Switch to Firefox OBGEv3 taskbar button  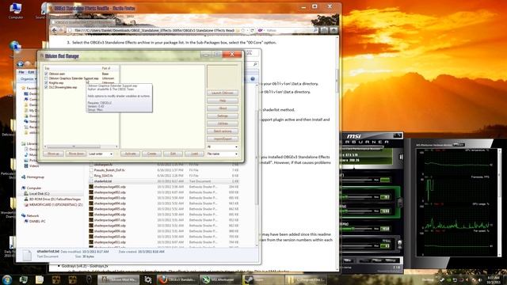point(177,279)
